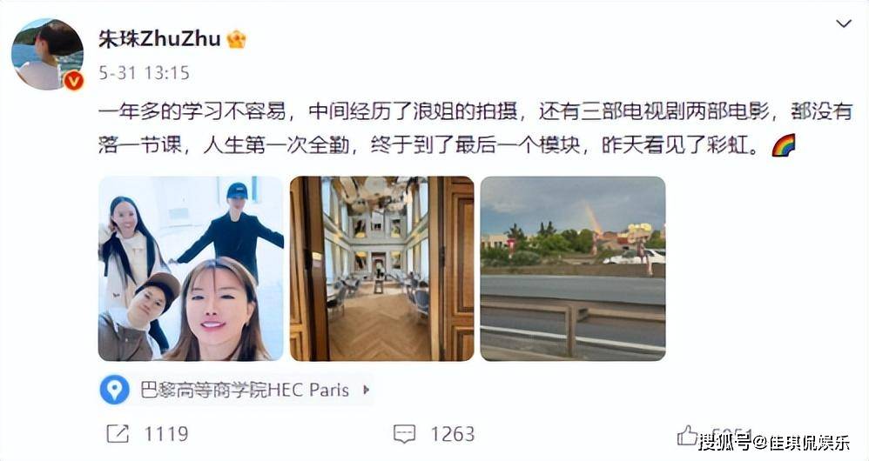This screenshot has height=461, width=869.
Task: Click the repost count 1119
Action: [166, 434]
